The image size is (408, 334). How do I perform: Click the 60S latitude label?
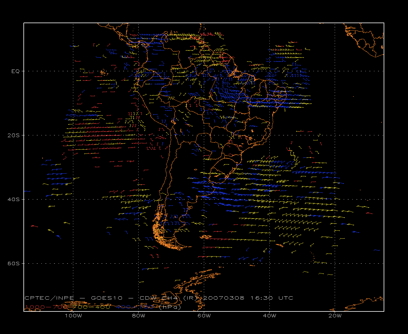tap(13, 263)
